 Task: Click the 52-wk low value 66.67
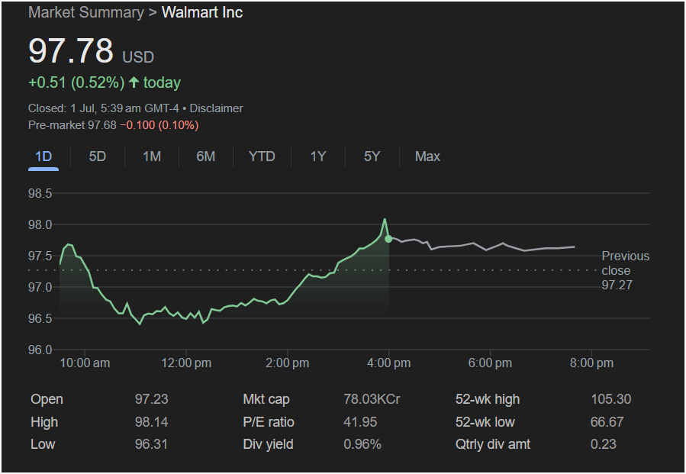607,422
